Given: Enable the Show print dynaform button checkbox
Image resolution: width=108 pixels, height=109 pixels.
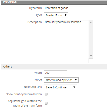Looking at the screenshot, I should point(46,94).
